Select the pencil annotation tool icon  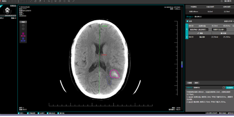tap(73, 1)
